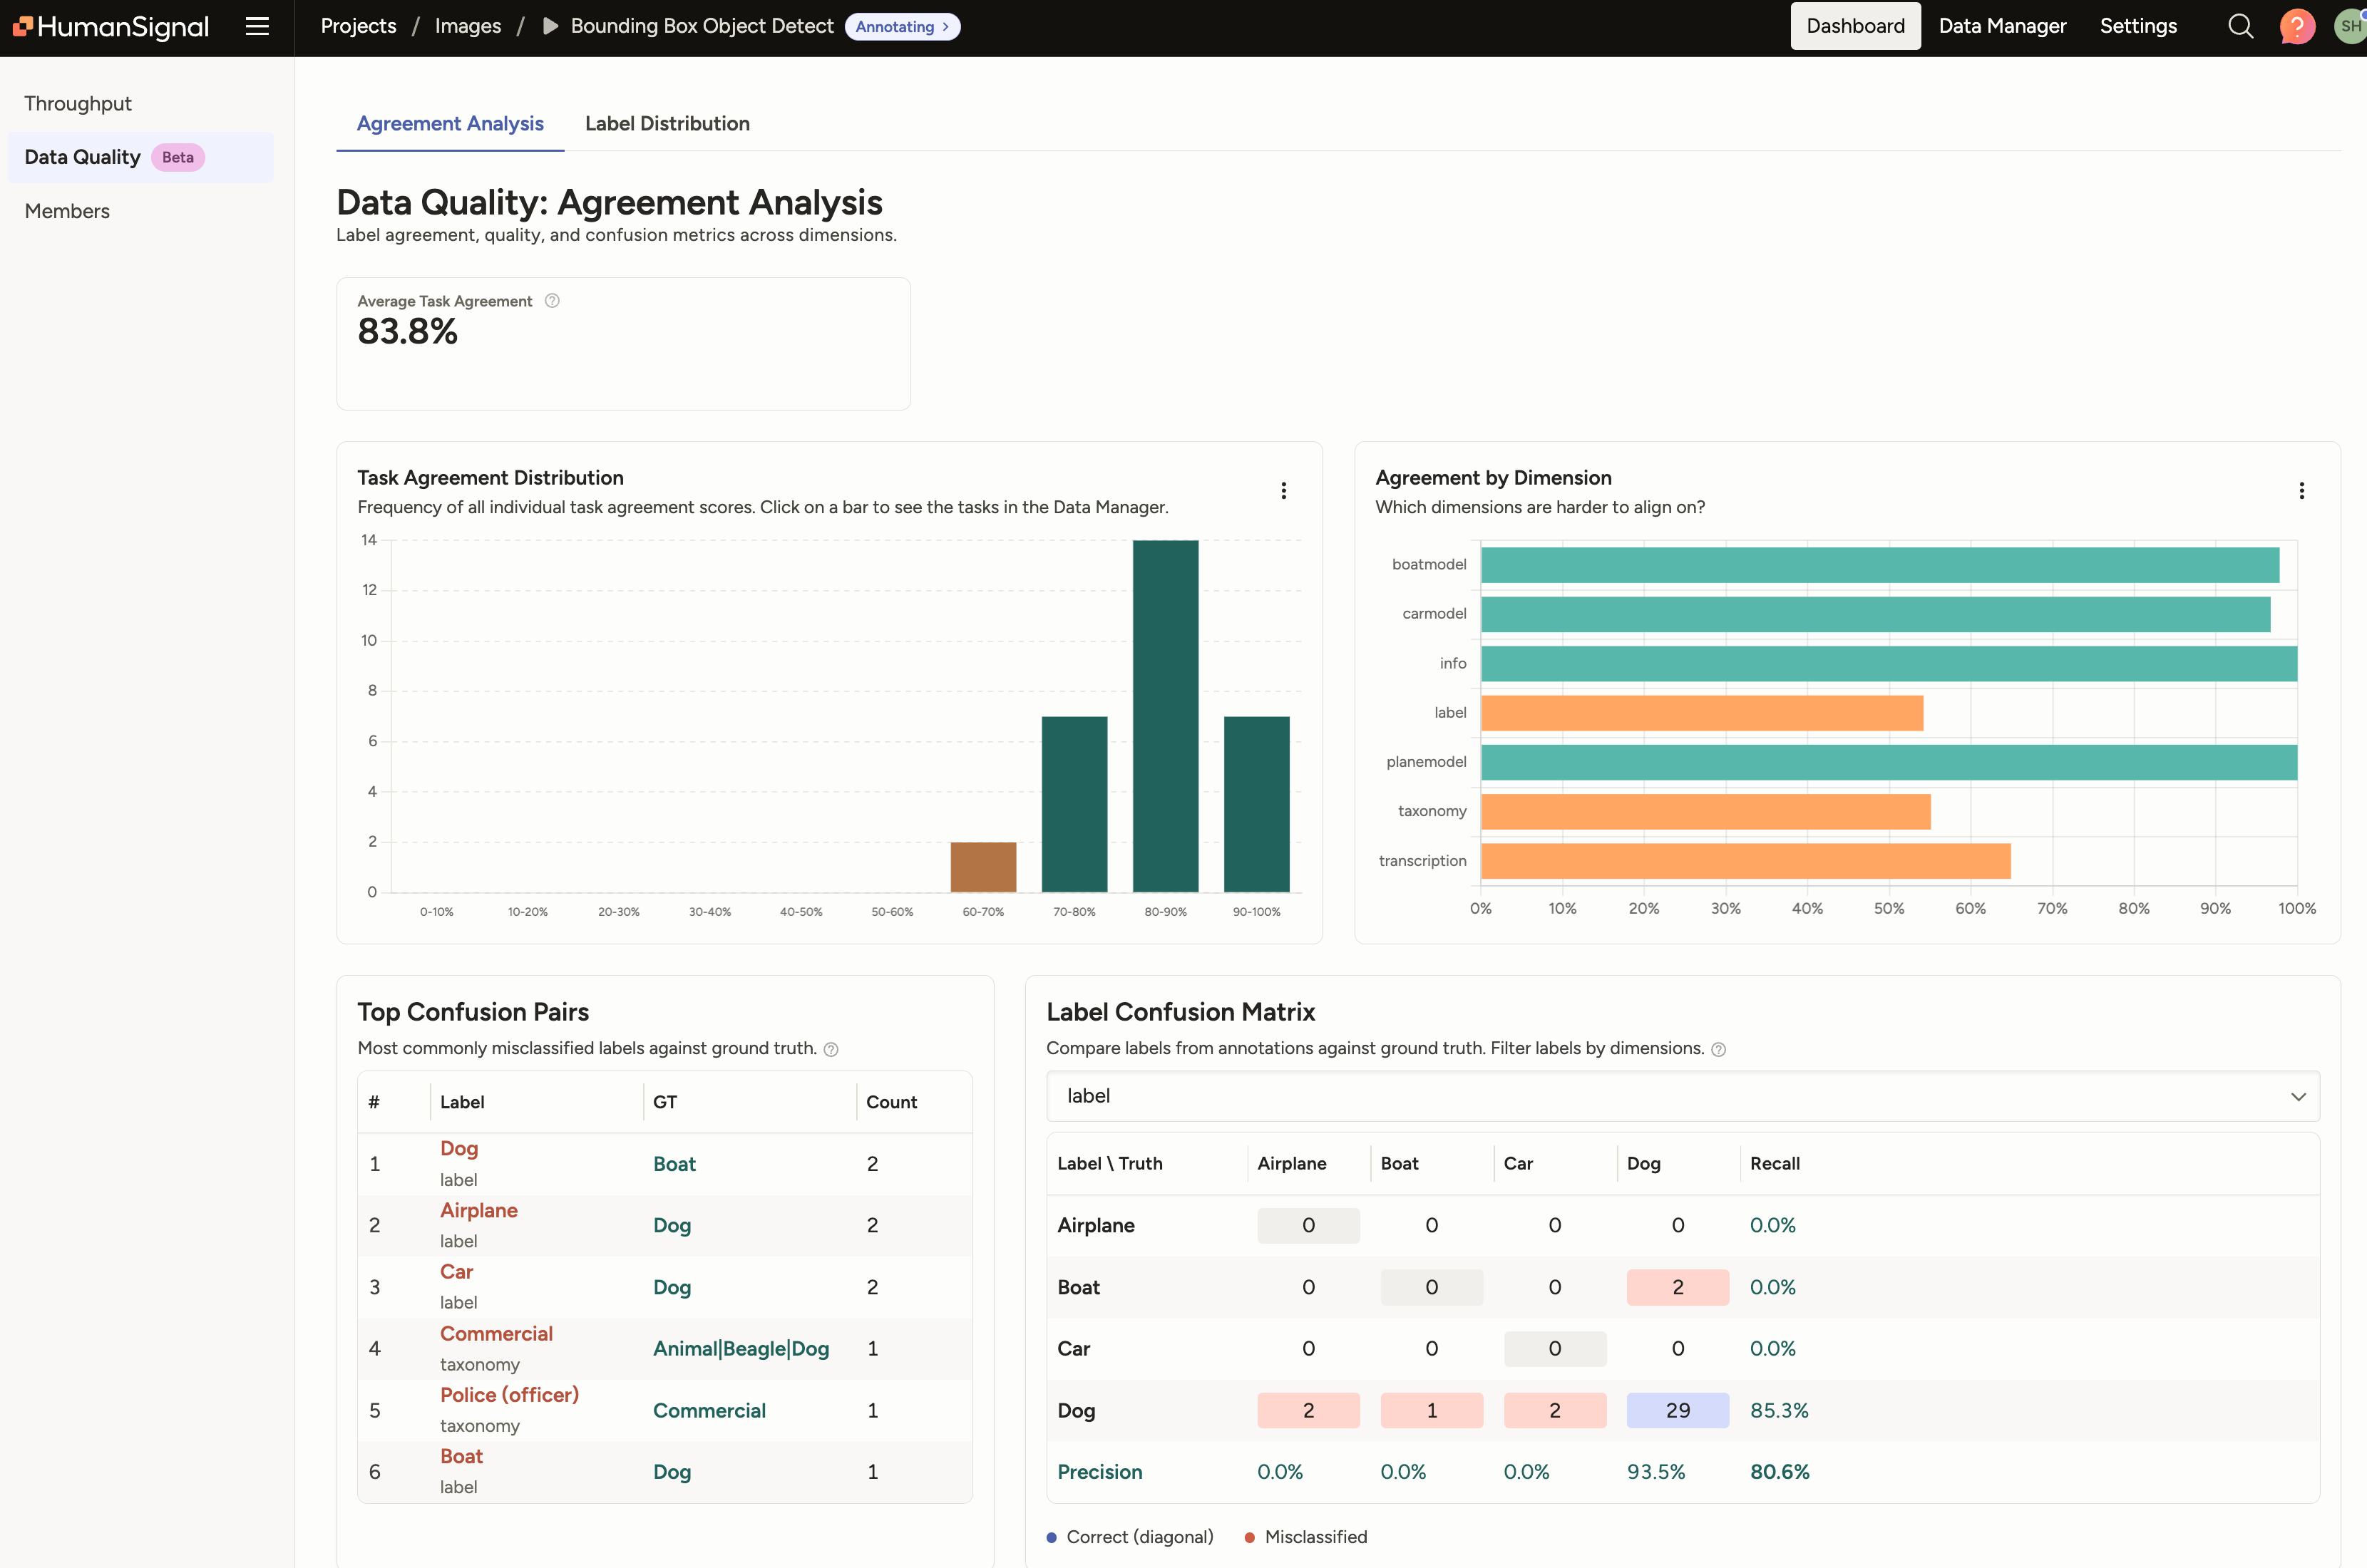Click Car label in confusion pairs row 3

coord(456,1272)
